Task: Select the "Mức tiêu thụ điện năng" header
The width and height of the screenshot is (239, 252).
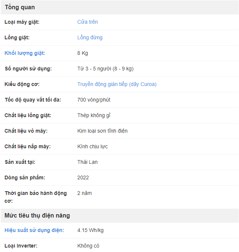Action: pos(37,215)
